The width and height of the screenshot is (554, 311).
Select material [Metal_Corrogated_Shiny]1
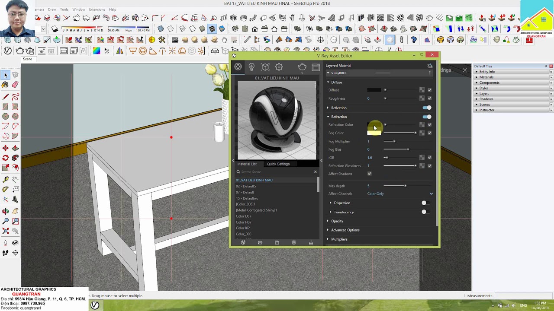pyautogui.click(x=256, y=210)
